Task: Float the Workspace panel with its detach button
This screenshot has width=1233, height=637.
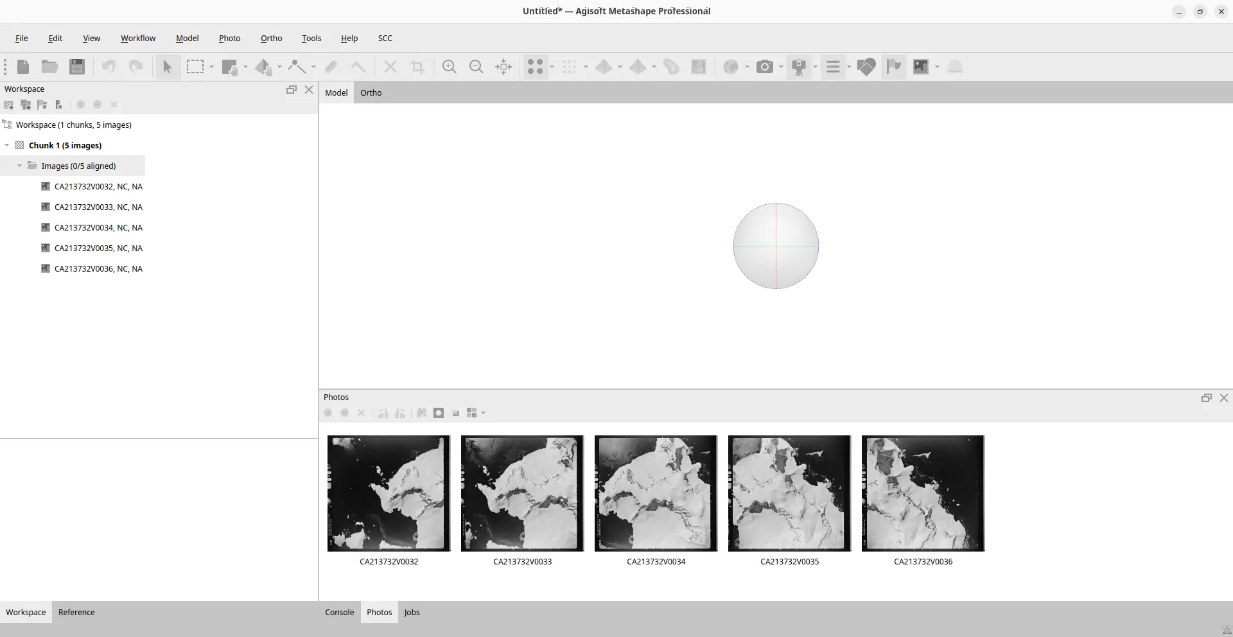Action: coord(292,90)
